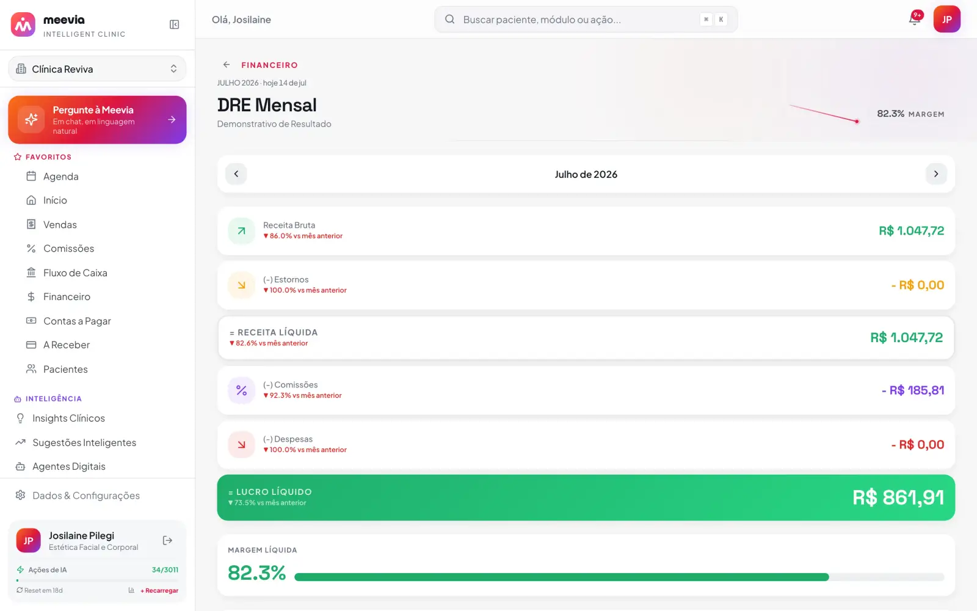Click the Josilaine Pilegi user avatar in sidebar

pyautogui.click(x=28, y=541)
